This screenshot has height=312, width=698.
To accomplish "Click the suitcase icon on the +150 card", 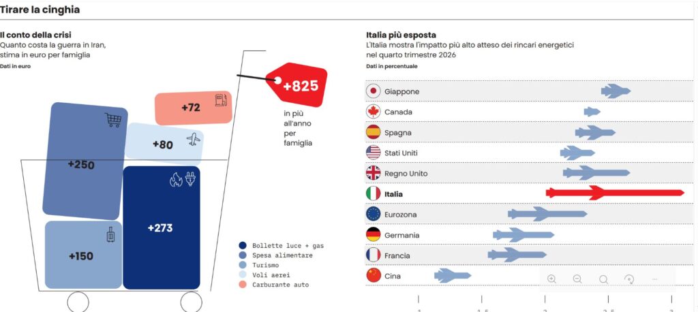I will (110, 236).
